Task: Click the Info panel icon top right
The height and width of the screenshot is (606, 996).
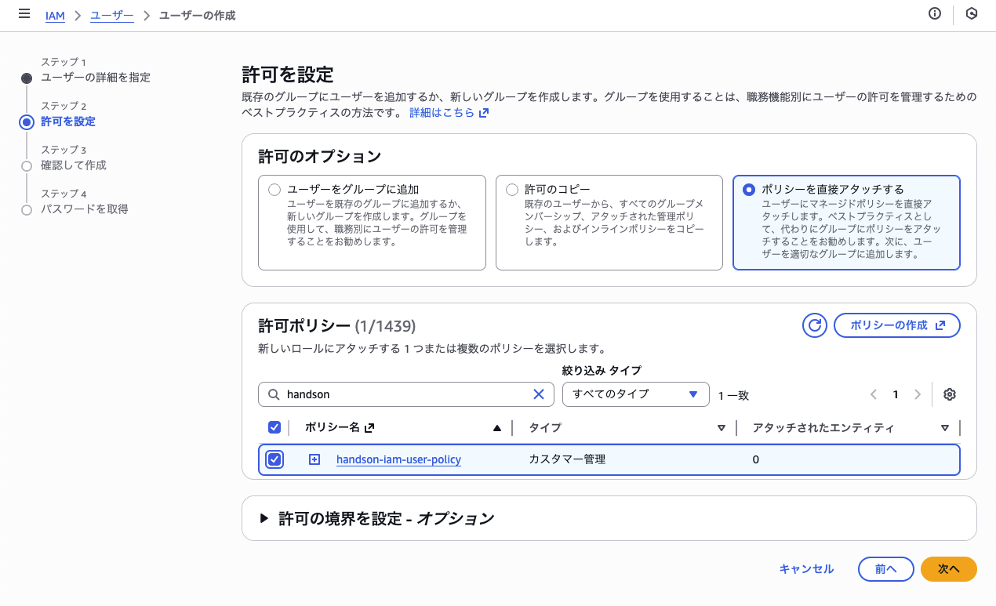Action: (x=934, y=13)
